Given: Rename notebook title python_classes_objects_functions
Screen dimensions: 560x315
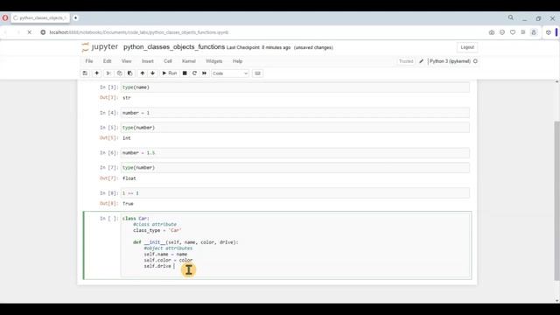Looking at the screenshot, I should pos(174,46).
